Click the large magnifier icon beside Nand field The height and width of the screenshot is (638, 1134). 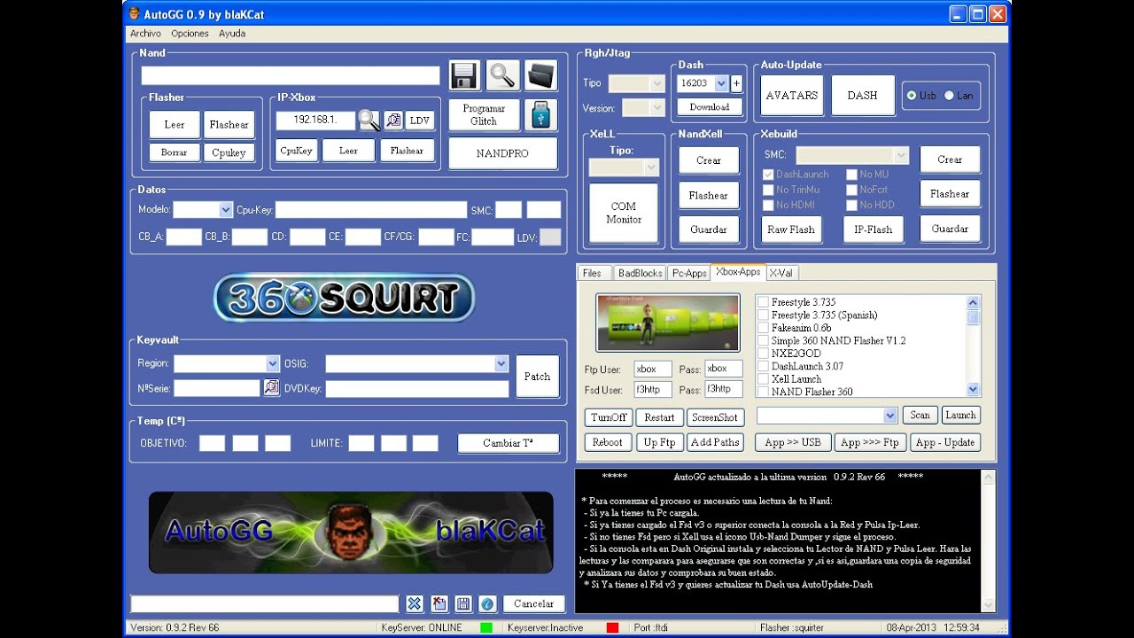(502, 75)
